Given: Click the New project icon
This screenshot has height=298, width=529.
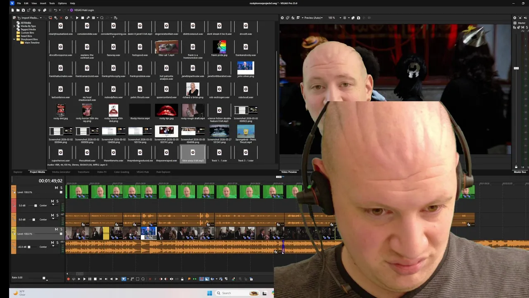Looking at the screenshot, I should pos(12,10).
